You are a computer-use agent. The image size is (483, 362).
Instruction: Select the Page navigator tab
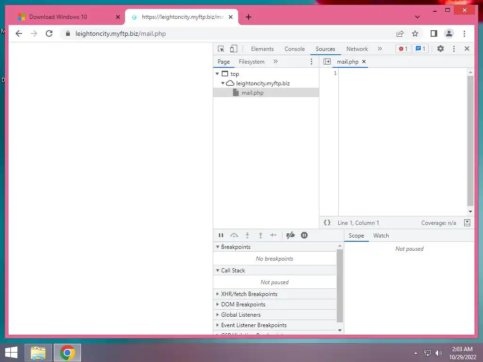[224, 62]
